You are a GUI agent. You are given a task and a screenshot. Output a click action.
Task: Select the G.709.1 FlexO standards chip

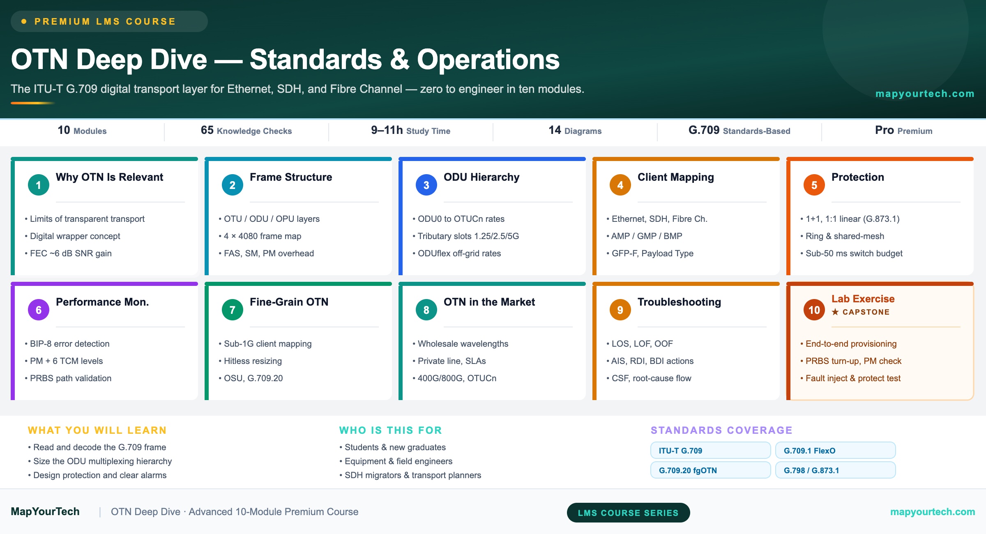(x=835, y=450)
